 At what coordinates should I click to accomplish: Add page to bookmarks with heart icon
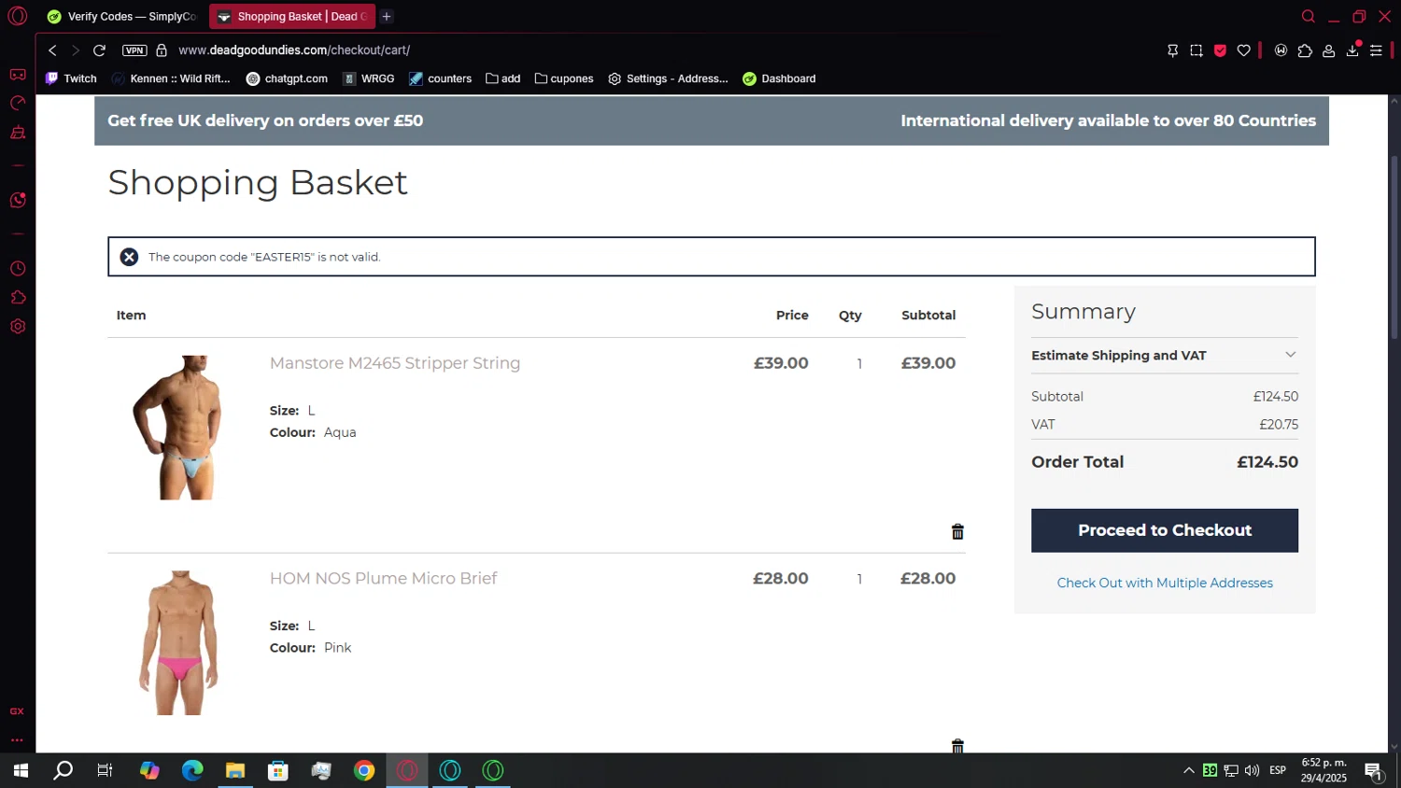[x=1244, y=50]
